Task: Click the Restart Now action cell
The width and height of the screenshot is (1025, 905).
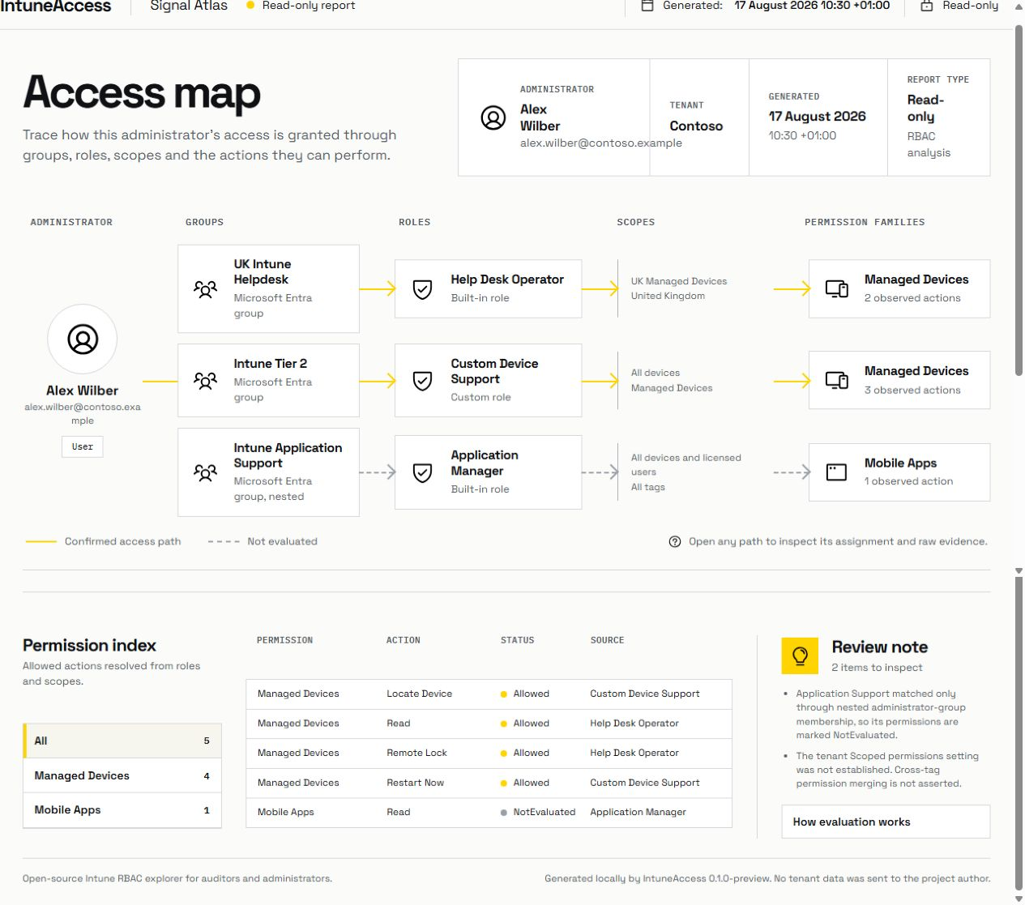Action: point(415,783)
